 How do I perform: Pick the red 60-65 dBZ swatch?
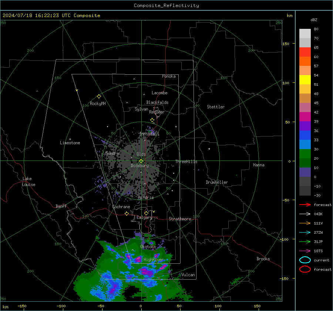coord(305,52)
